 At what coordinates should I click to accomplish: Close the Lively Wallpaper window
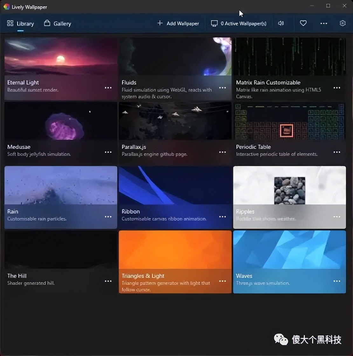click(x=345, y=6)
